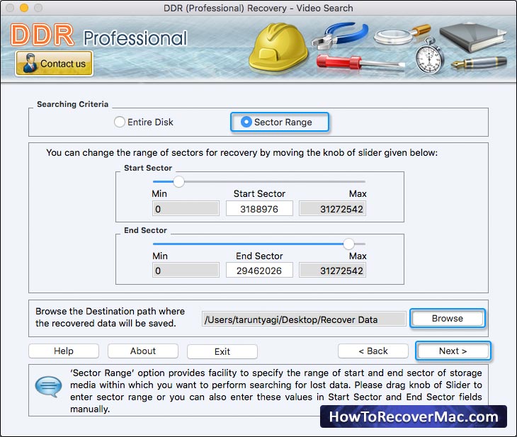Viewport: 517px width, 437px height.
Task: Click the yellow hard hat icon
Action: 278,47
